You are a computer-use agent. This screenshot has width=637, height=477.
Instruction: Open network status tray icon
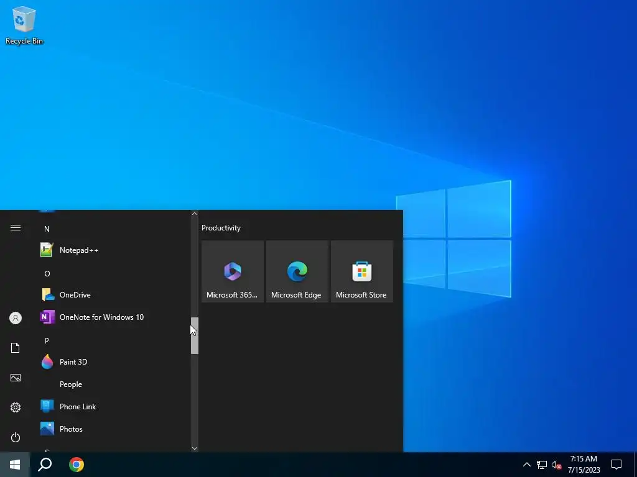coord(542,465)
